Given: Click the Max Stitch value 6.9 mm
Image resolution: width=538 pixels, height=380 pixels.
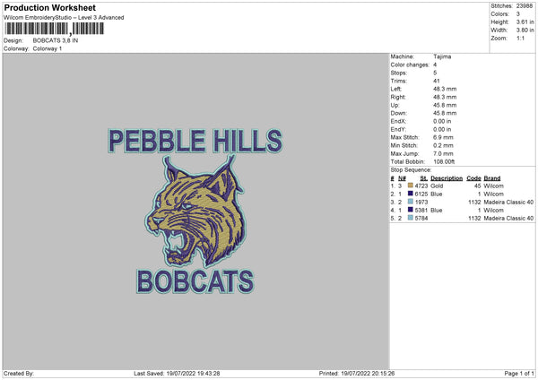Looking at the screenshot, I should tap(443, 137).
